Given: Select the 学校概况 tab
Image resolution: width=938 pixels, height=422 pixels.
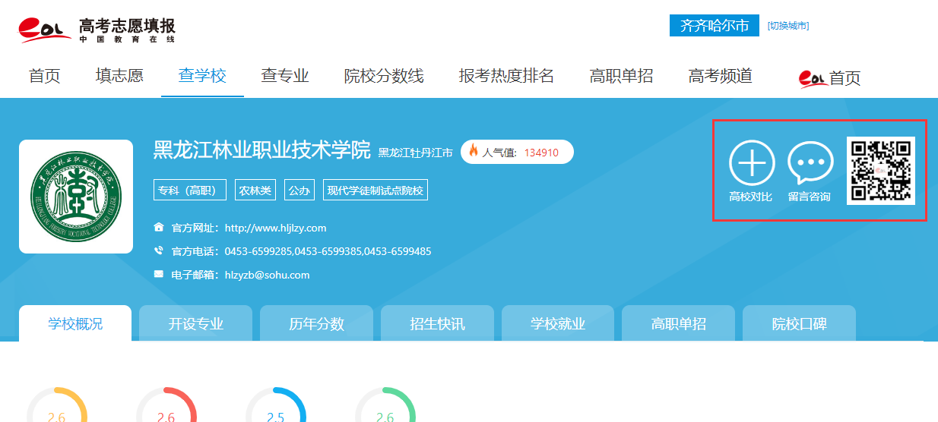Looking at the screenshot, I should [x=75, y=323].
